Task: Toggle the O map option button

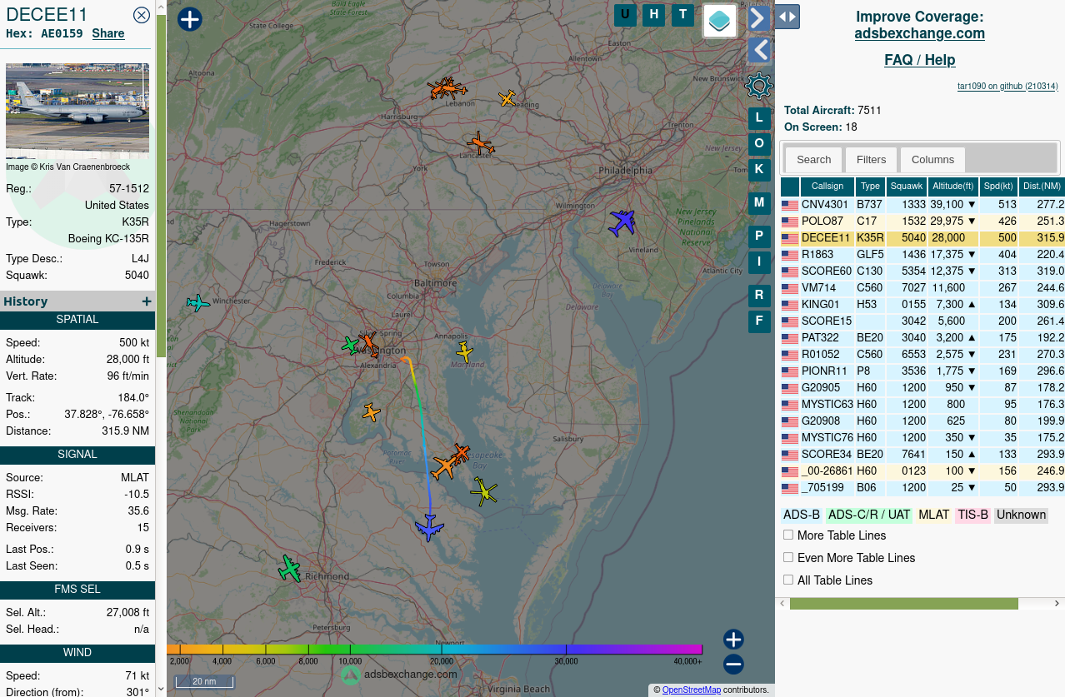Action: (759, 145)
